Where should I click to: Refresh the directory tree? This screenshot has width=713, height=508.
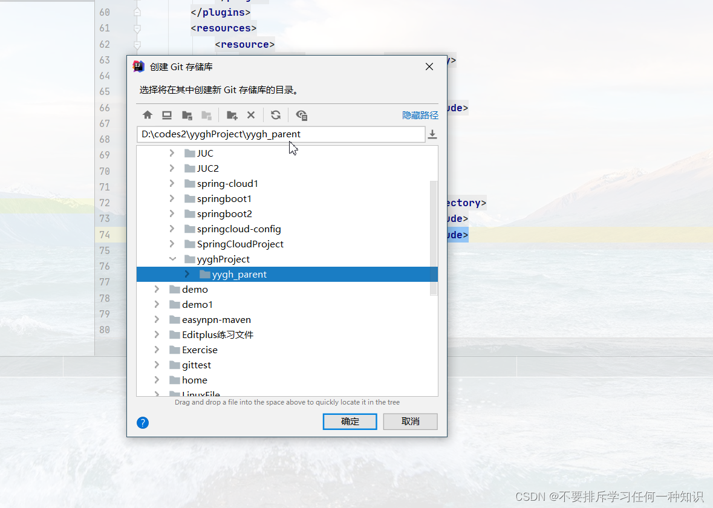click(x=276, y=115)
